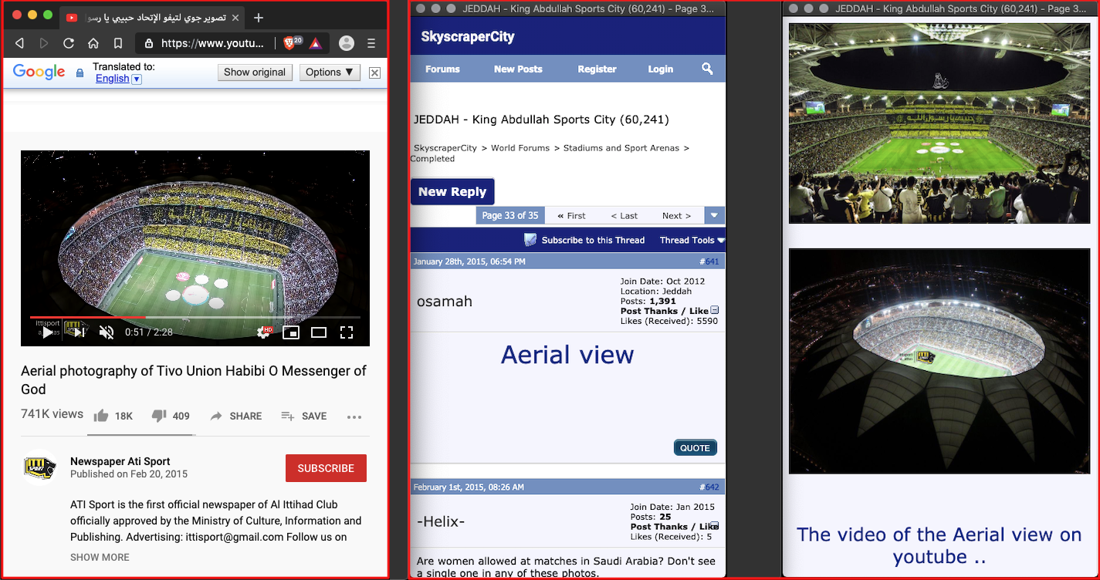This screenshot has height=580, width=1100.
Task: Unmute the video volume
Action: pyautogui.click(x=107, y=332)
